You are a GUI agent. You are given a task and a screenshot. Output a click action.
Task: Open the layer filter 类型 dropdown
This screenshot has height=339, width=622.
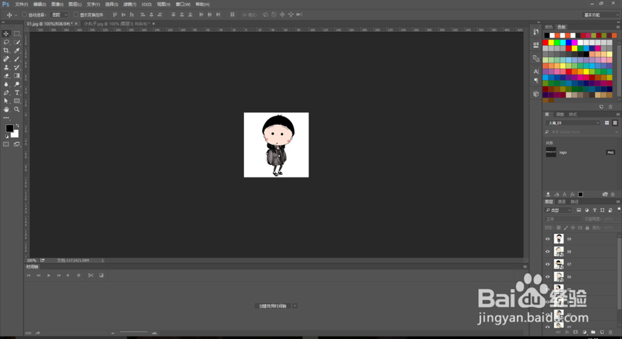point(559,210)
